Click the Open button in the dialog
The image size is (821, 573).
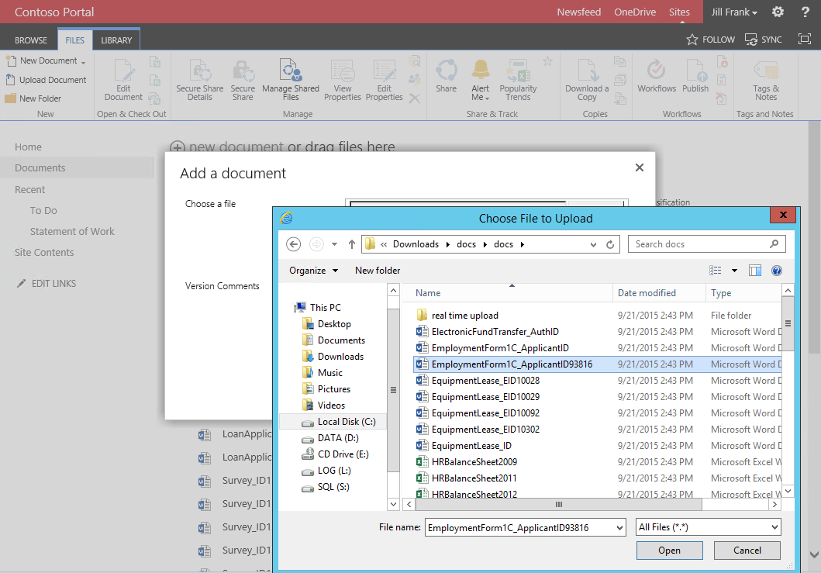coord(669,551)
